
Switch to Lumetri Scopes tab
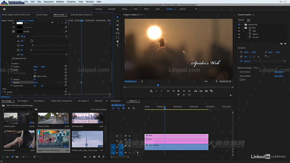42,14
